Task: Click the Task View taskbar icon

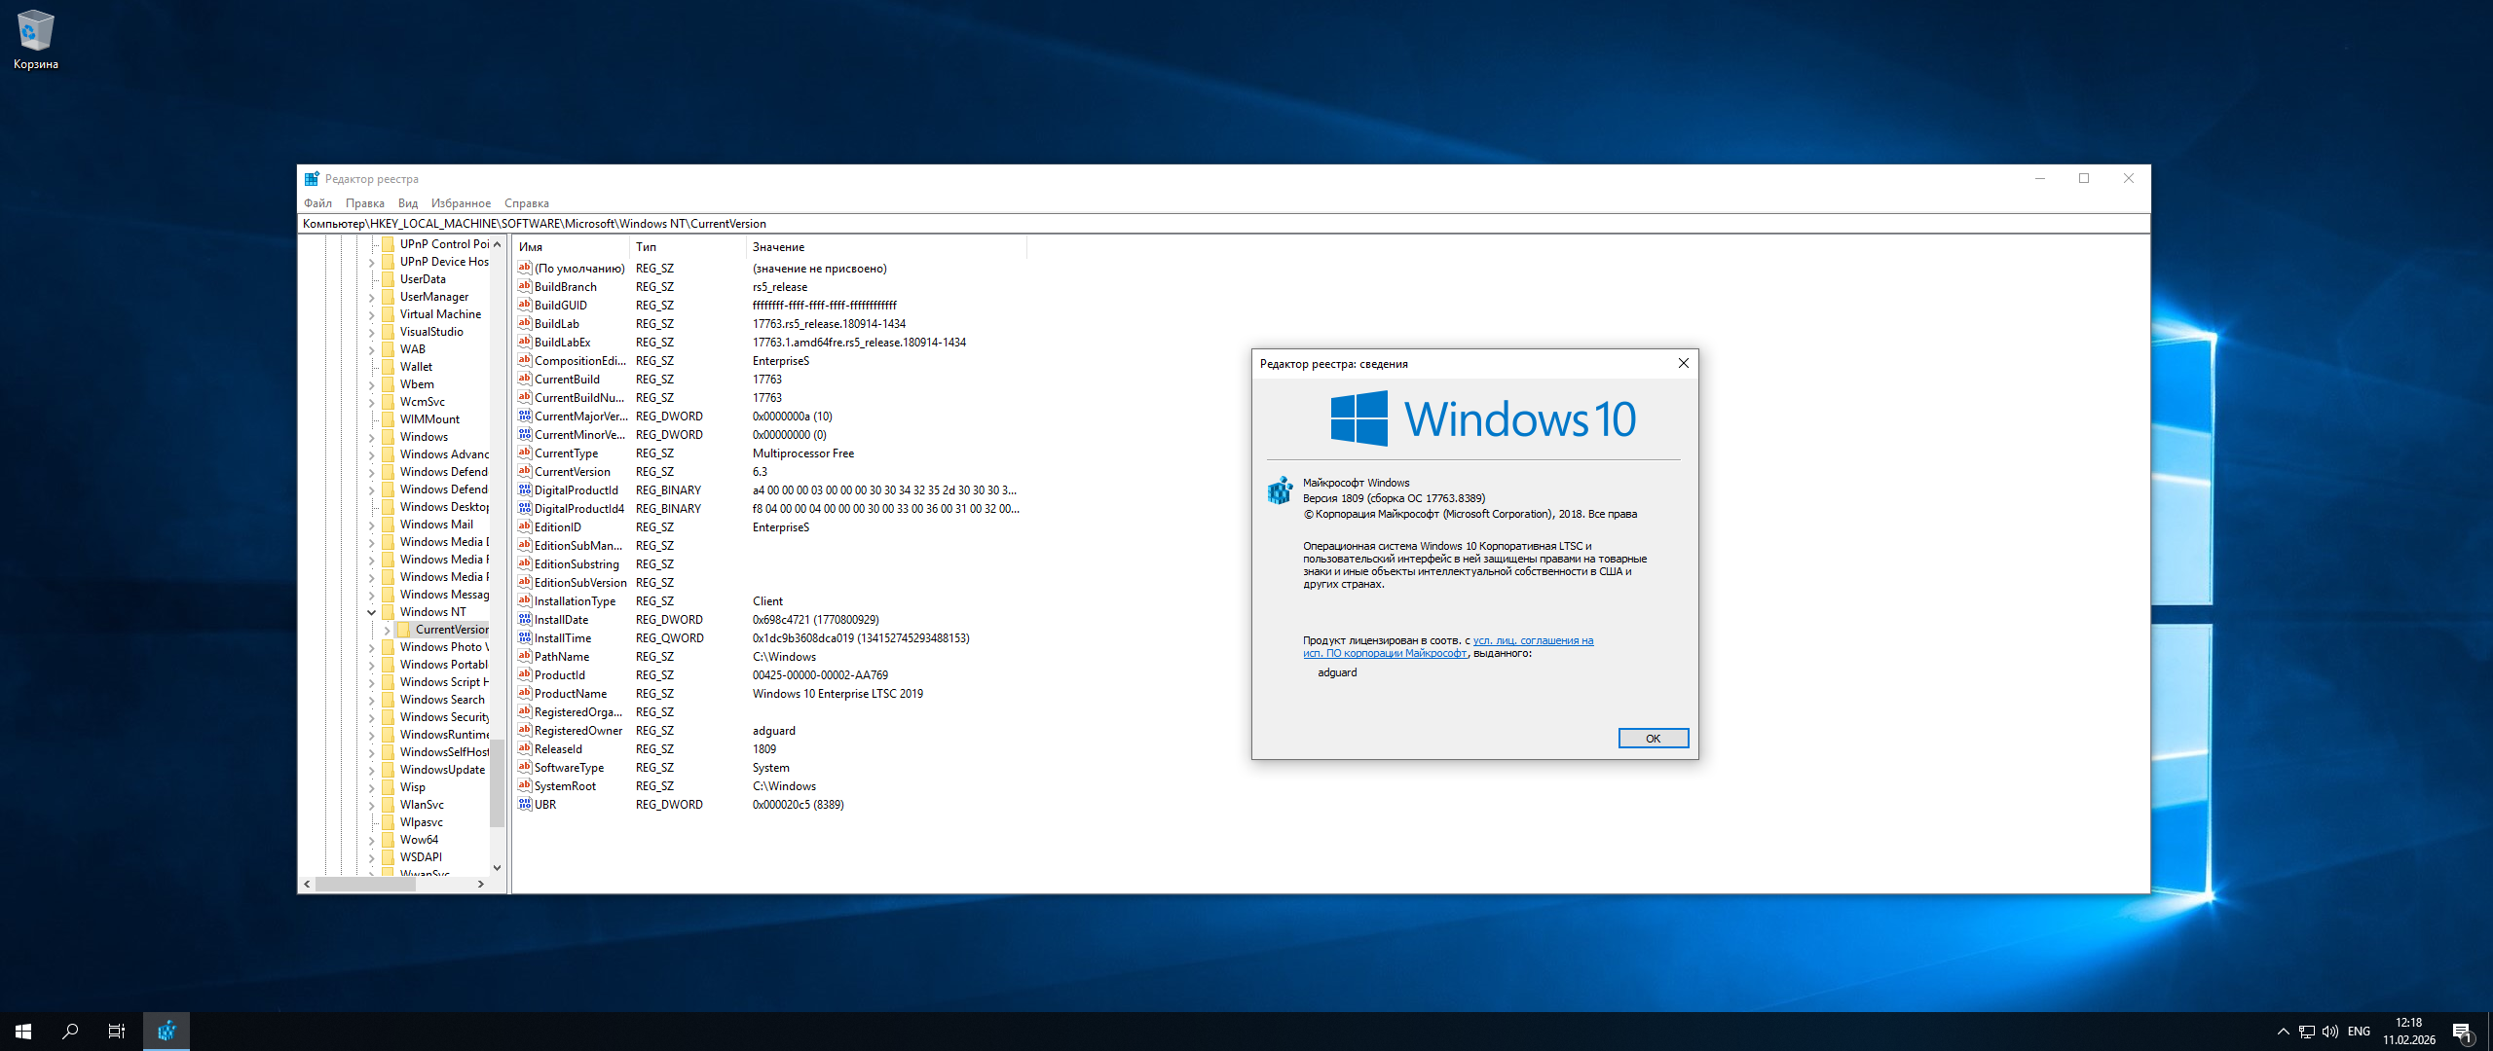Action: pyautogui.click(x=117, y=1032)
